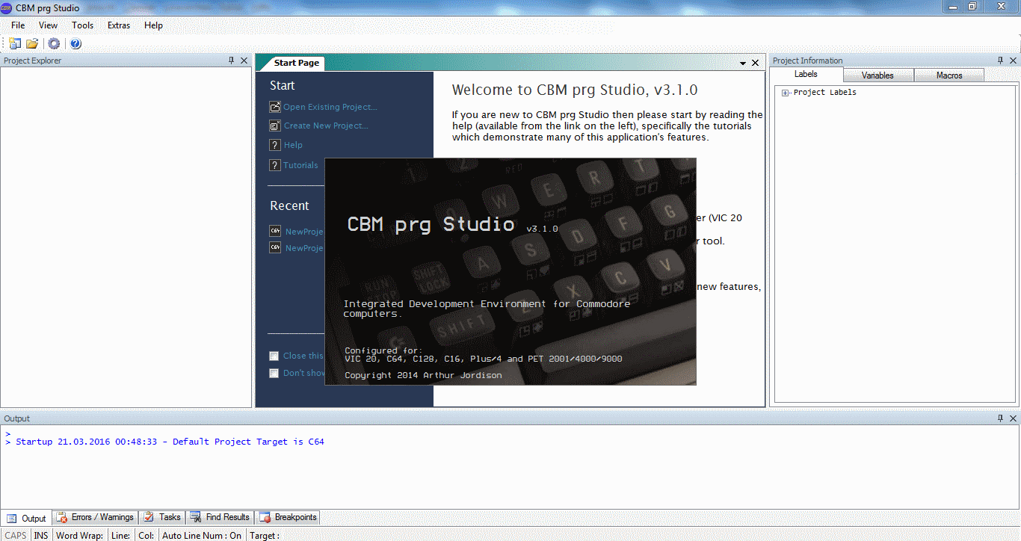Open the Start Page tab list dropdown
1021x541 pixels.
point(743,64)
